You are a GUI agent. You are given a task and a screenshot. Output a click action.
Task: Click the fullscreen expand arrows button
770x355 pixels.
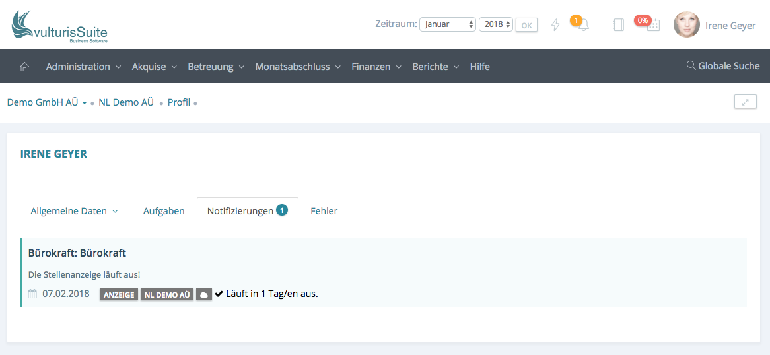(x=745, y=102)
